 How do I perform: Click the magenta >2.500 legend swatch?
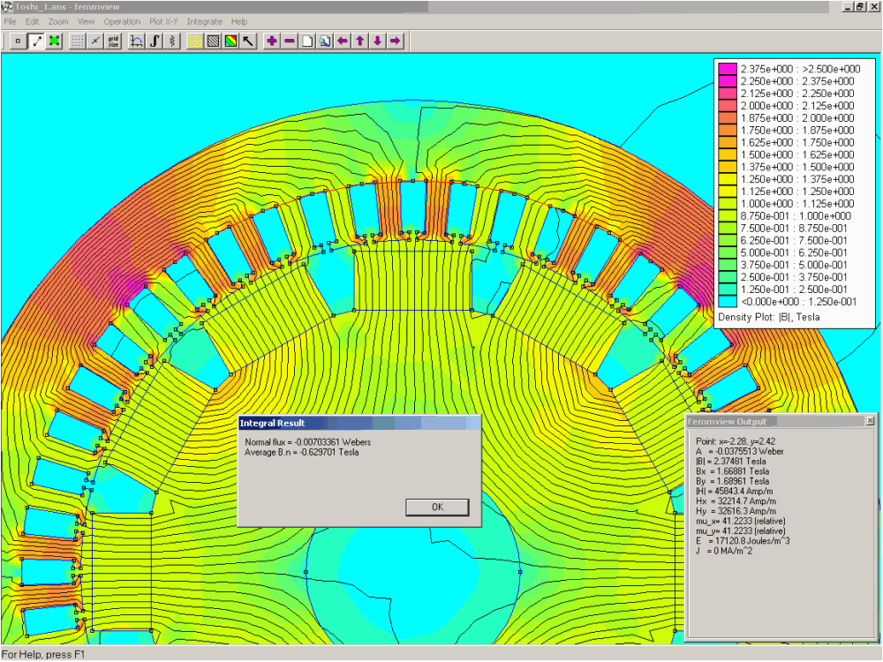[728, 69]
